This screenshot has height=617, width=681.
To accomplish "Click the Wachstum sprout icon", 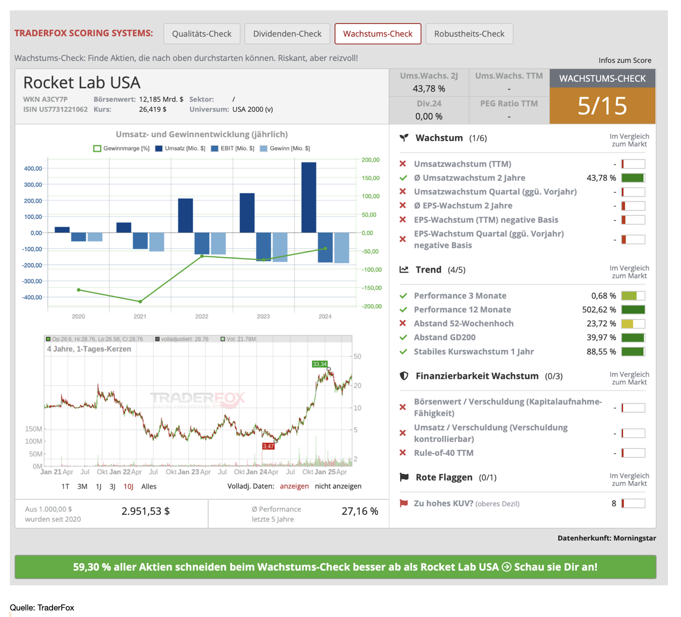I will pos(404,138).
